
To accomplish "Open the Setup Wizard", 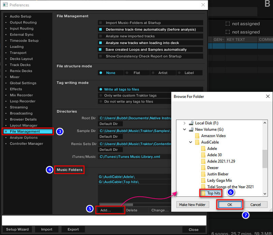I will click(17, 230).
